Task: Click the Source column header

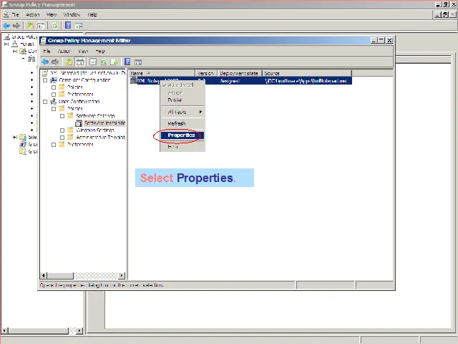Action: tap(273, 73)
